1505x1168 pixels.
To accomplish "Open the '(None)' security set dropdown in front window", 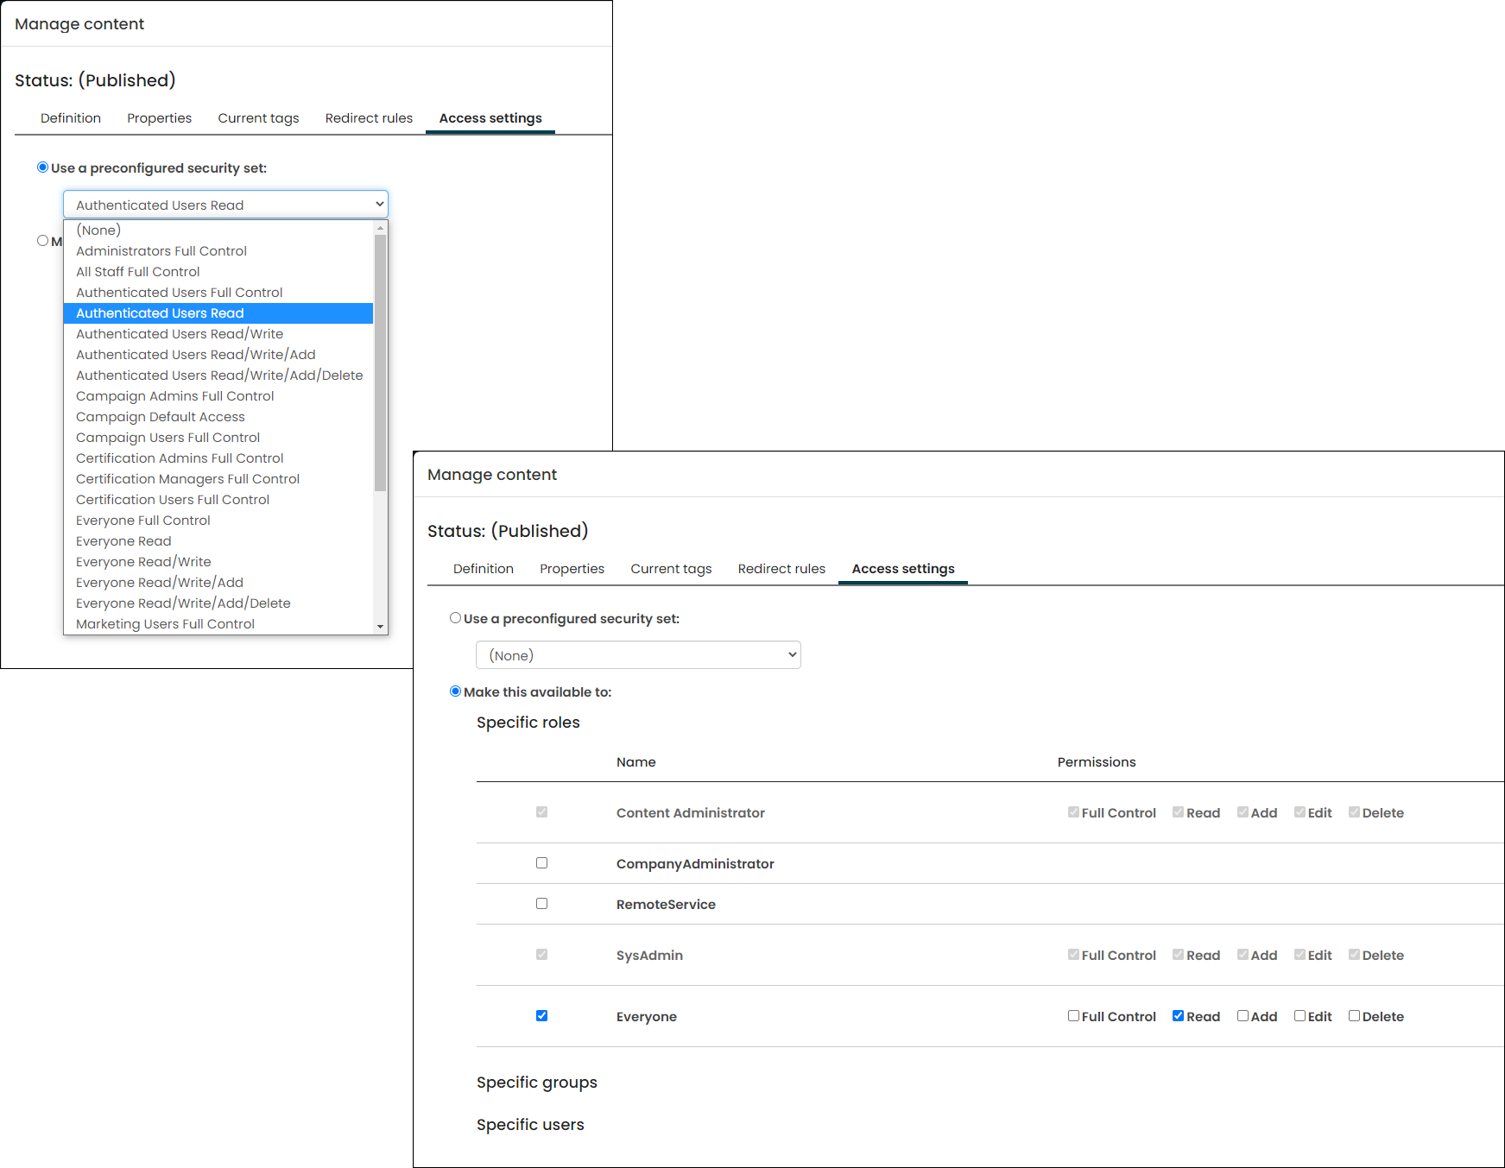I will tap(638, 655).
